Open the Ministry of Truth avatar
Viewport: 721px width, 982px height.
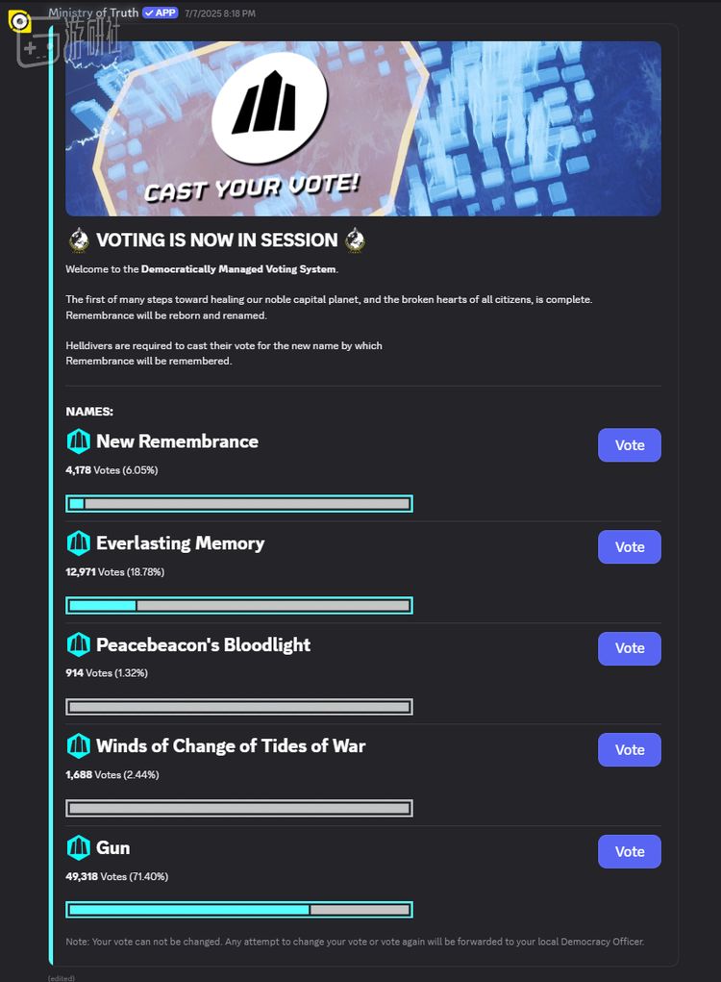click(x=20, y=22)
